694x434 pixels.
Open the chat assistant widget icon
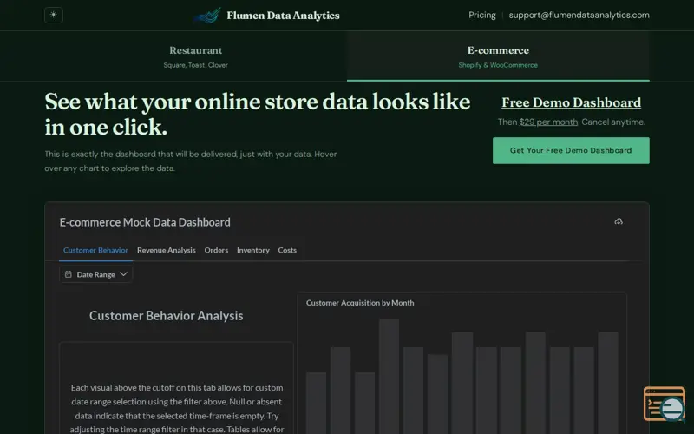665,404
